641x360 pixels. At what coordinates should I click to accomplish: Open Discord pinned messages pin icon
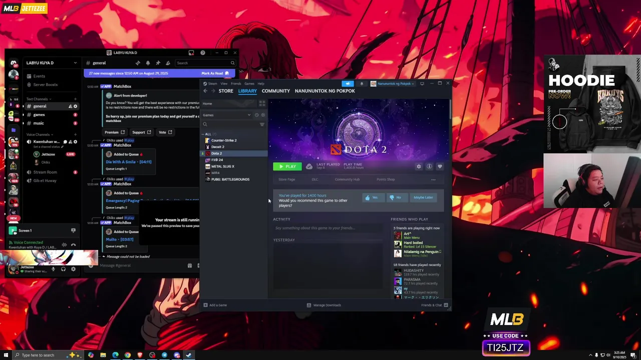pos(158,63)
